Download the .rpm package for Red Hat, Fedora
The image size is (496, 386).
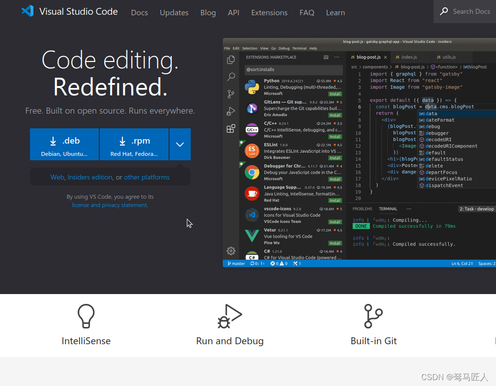(x=134, y=144)
